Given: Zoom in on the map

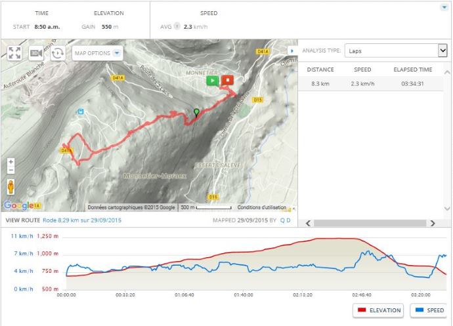Looking at the screenshot, I should pyautogui.click(x=11, y=161).
